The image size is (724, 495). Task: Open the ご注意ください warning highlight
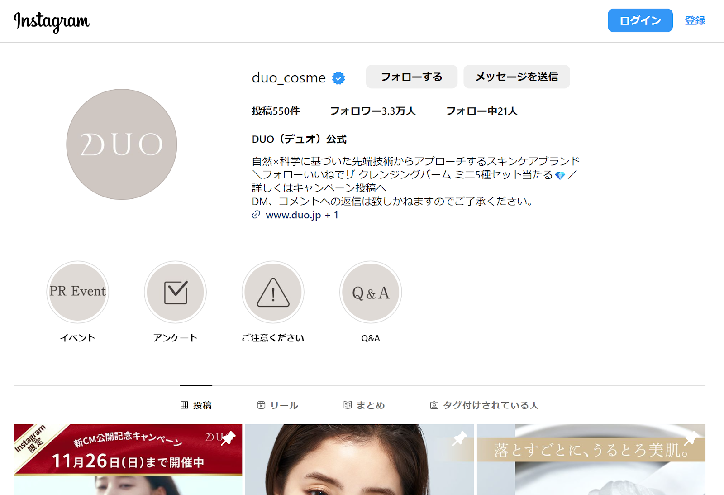point(273,292)
